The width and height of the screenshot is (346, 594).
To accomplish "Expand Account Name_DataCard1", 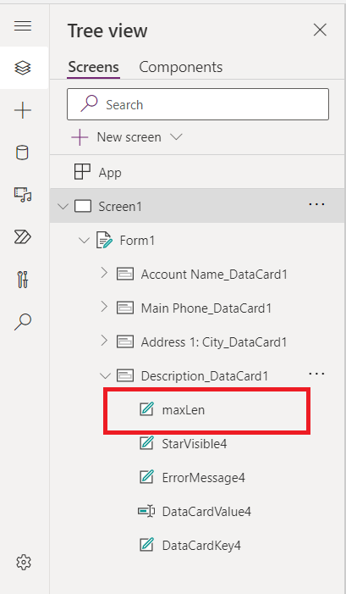I will 104,273.
